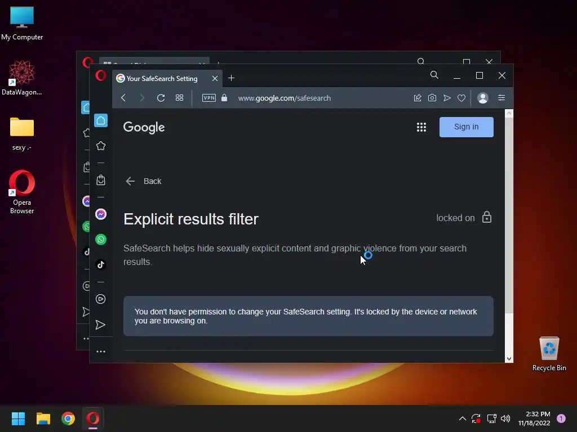
Task: Click the browser forward arrow
Action: (x=142, y=98)
